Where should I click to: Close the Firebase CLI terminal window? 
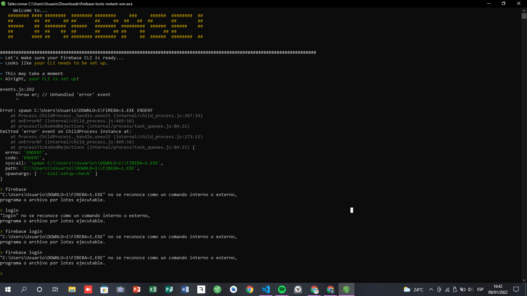519,4
